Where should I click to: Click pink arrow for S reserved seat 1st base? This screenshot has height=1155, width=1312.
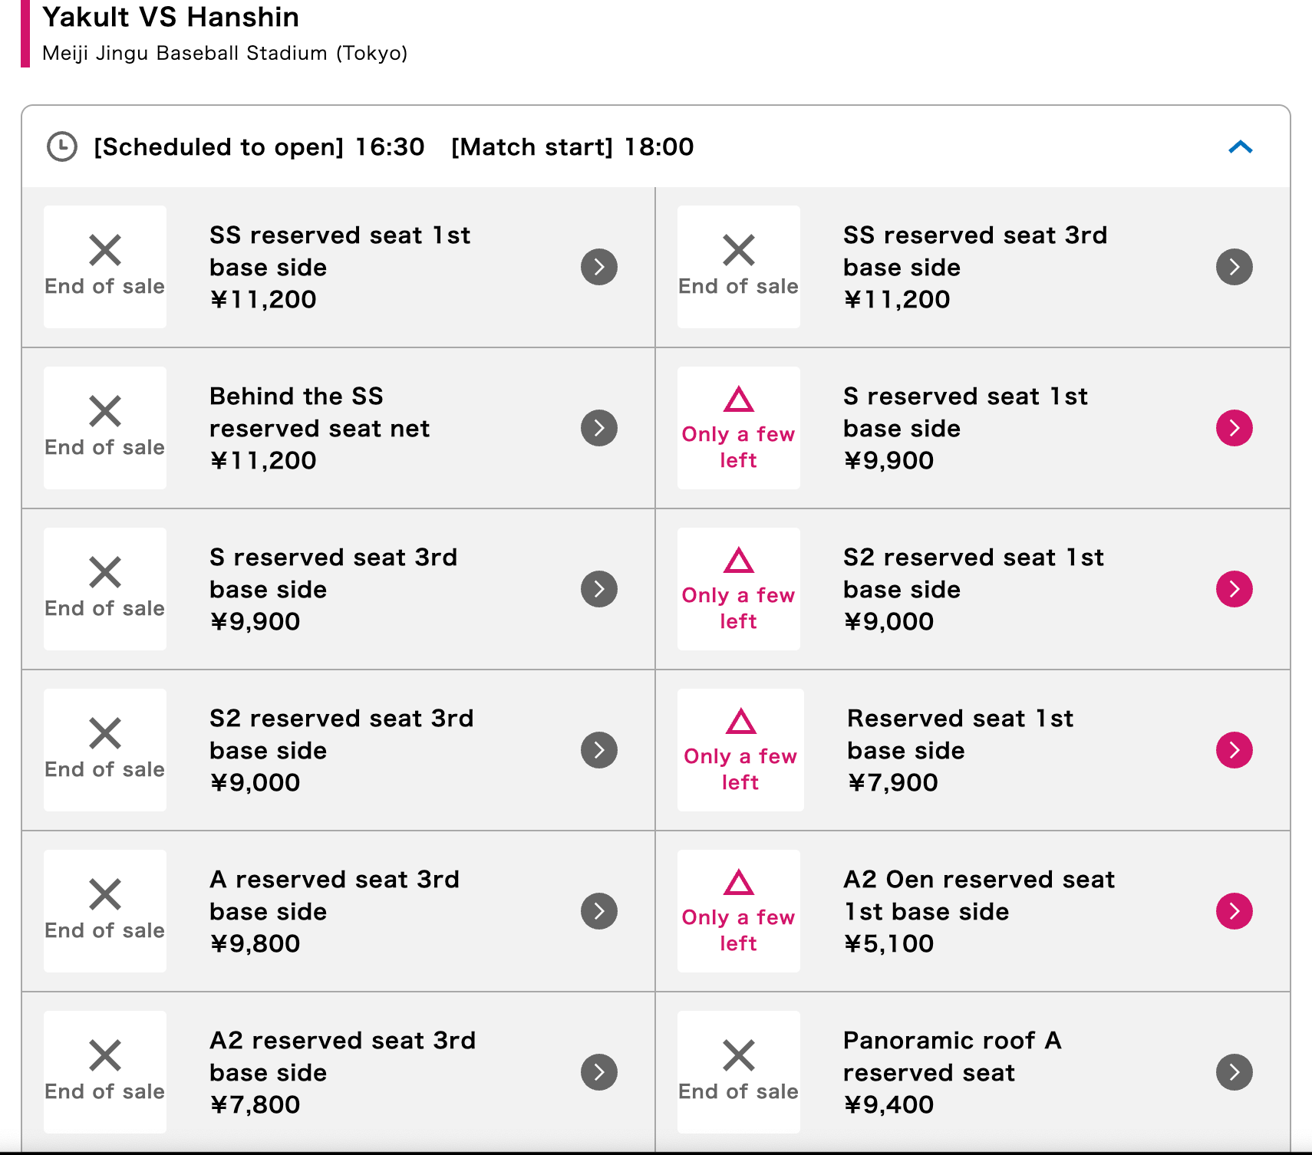click(x=1234, y=428)
